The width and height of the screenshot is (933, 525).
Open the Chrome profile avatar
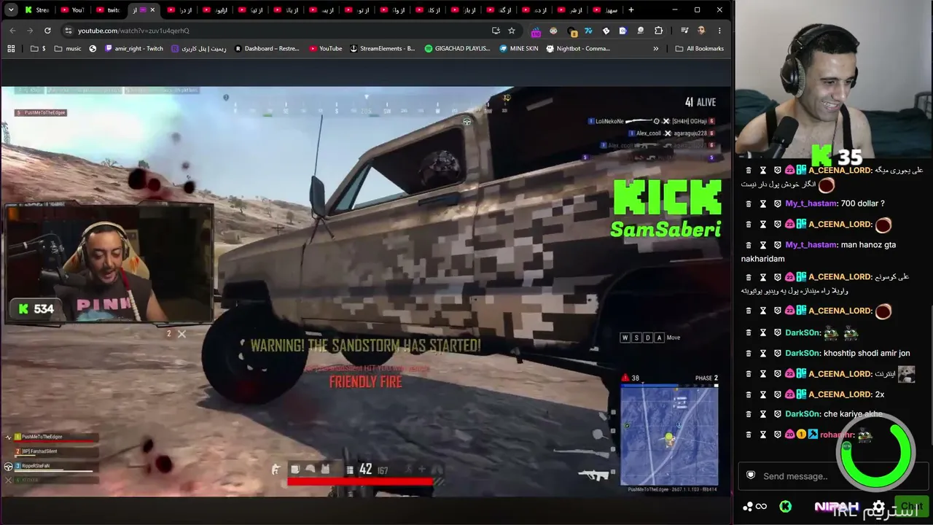click(701, 31)
